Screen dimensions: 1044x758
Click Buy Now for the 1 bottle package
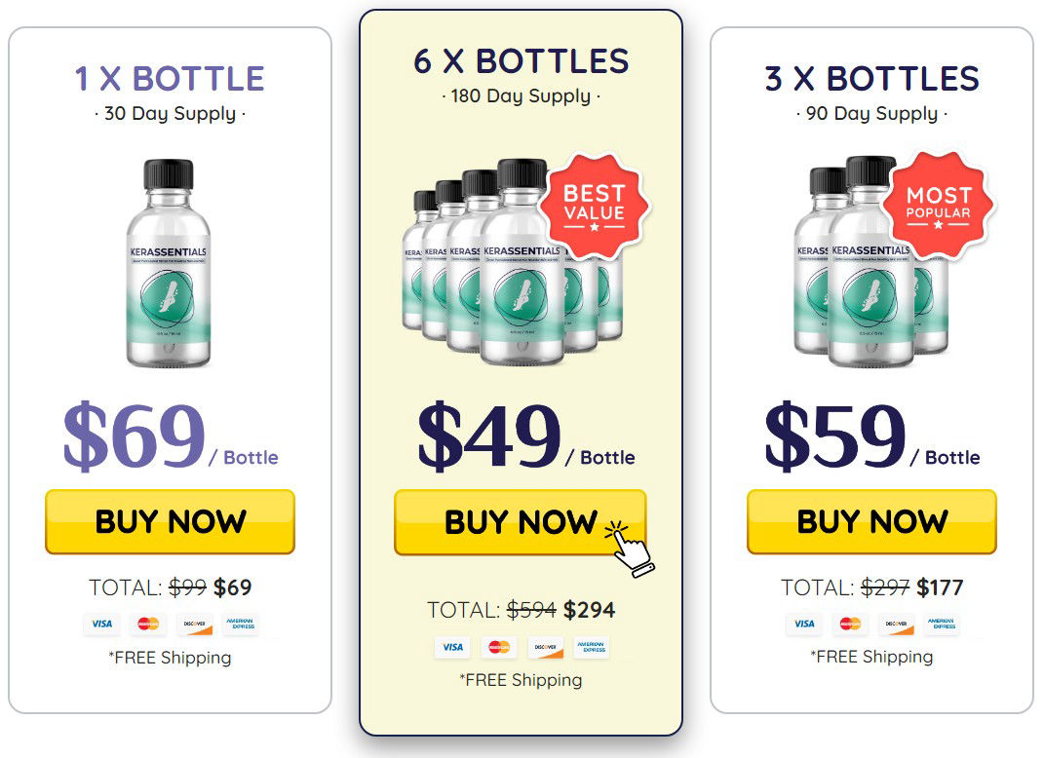click(x=170, y=522)
